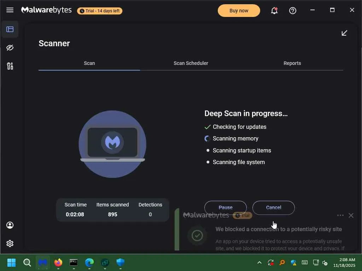Viewport: 362px width, 271px height.
Task: Click the muted volume tray icon
Action: (325, 263)
